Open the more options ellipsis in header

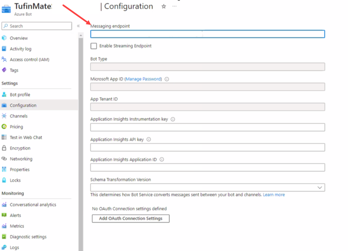174,6
